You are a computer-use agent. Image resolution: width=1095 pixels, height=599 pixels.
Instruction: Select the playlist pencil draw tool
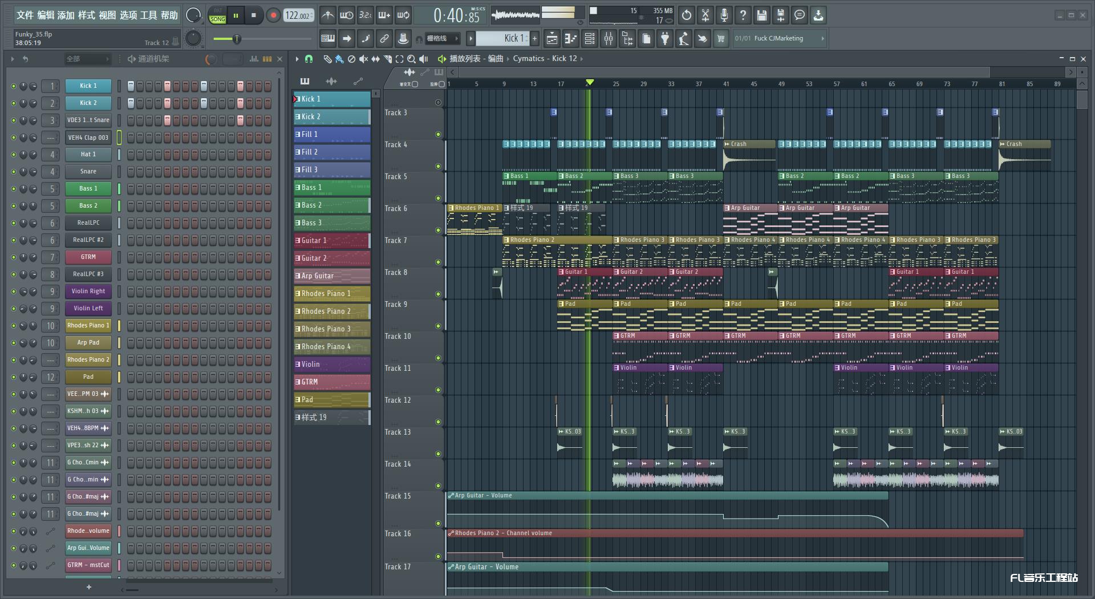point(327,59)
